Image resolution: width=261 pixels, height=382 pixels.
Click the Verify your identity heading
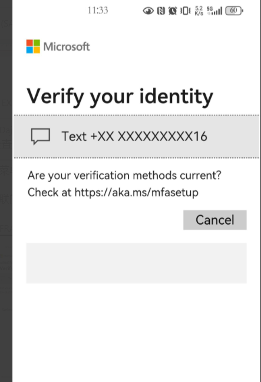(x=120, y=97)
